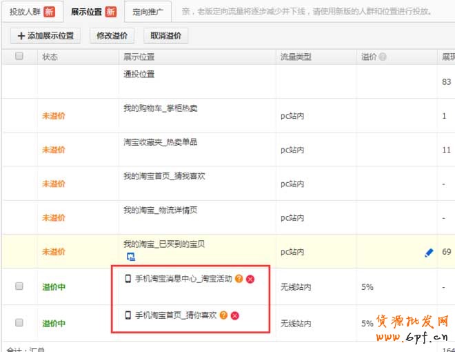Click preview icon under 我的淘宝_已买到的宝贝
This screenshot has width=455, height=352.
pyautogui.click(x=130, y=257)
